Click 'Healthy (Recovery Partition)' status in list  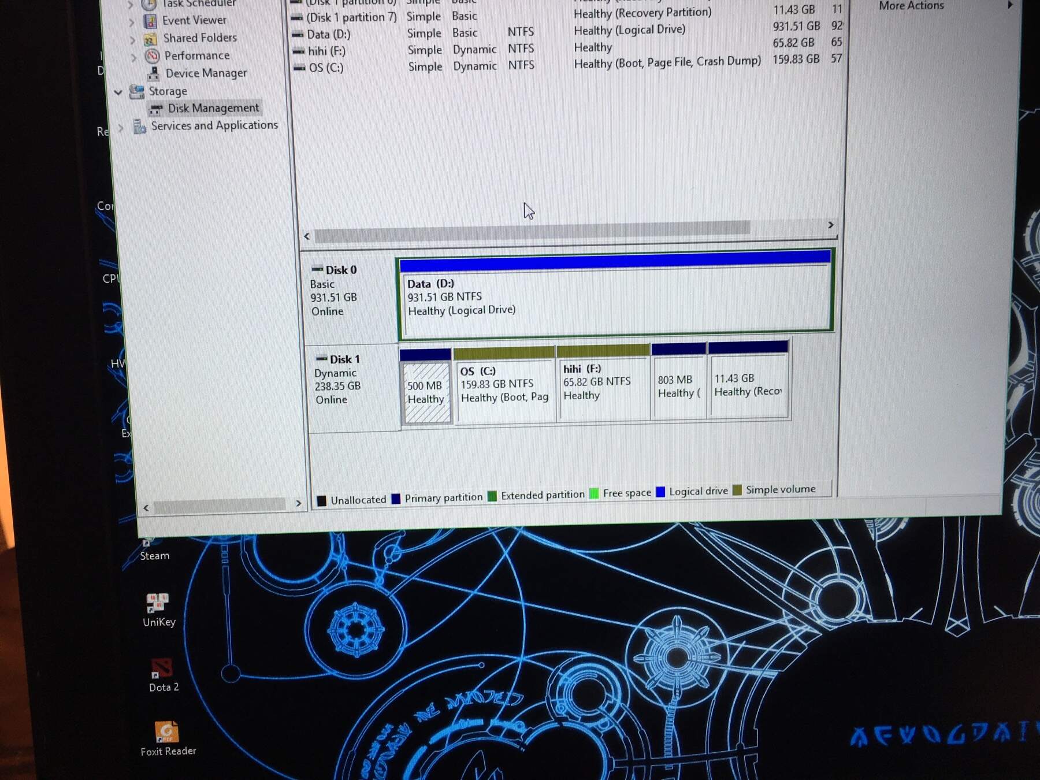click(x=642, y=13)
